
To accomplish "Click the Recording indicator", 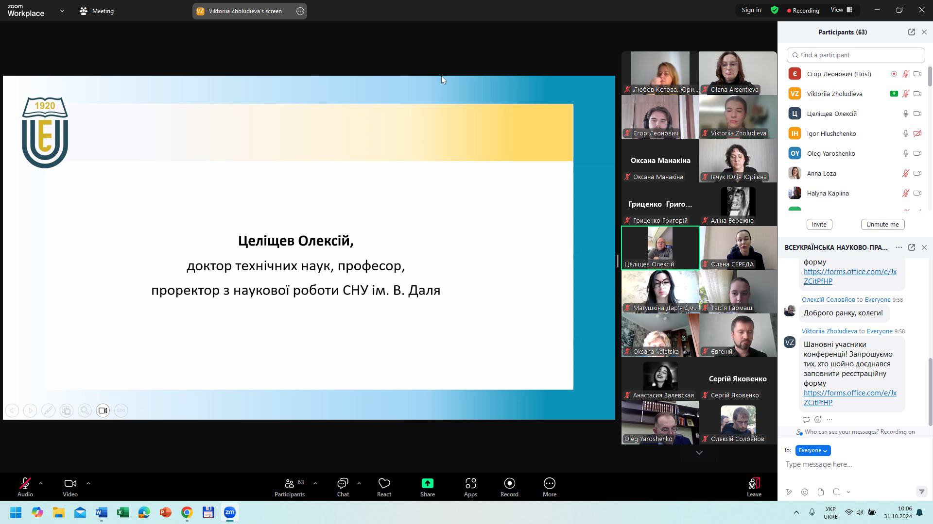I will tap(803, 10).
